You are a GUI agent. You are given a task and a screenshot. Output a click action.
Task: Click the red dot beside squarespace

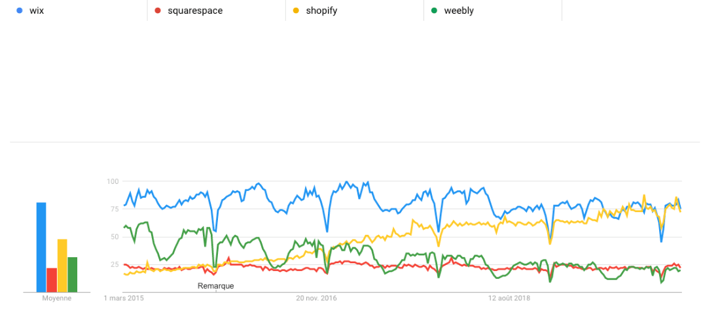pyautogui.click(x=158, y=10)
